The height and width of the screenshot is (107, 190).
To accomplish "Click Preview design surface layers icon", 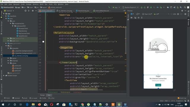I will point(132,14).
